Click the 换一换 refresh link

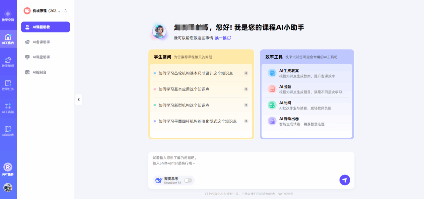tap(223, 38)
